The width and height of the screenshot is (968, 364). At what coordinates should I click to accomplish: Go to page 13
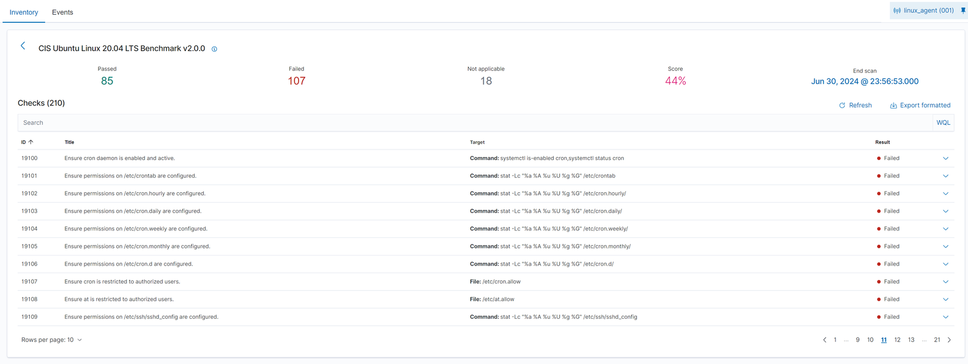[911, 340]
